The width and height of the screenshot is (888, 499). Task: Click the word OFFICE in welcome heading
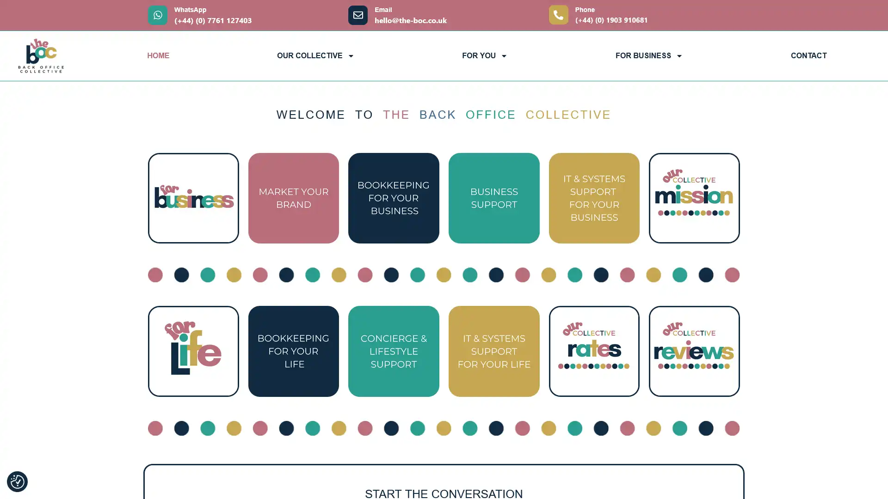pyautogui.click(x=490, y=115)
